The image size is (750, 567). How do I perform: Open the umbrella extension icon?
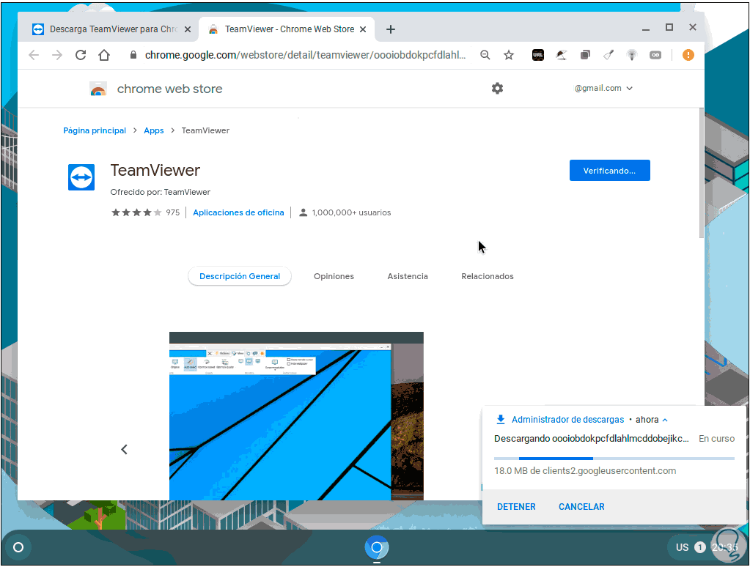(x=561, y=56)
